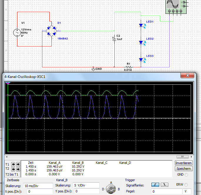Click the scope scrollbar right arrow
The image size is (201, 195).
191,157
